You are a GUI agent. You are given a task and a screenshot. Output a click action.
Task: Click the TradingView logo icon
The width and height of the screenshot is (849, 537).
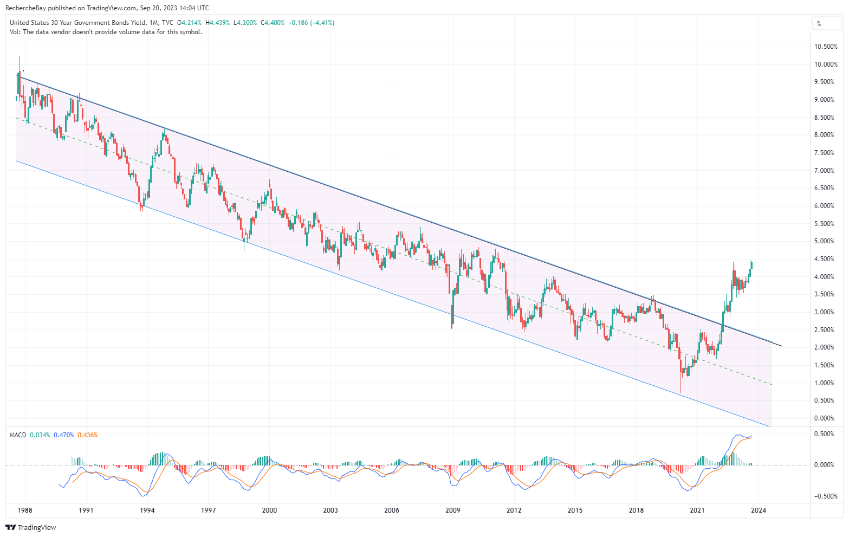11,527
